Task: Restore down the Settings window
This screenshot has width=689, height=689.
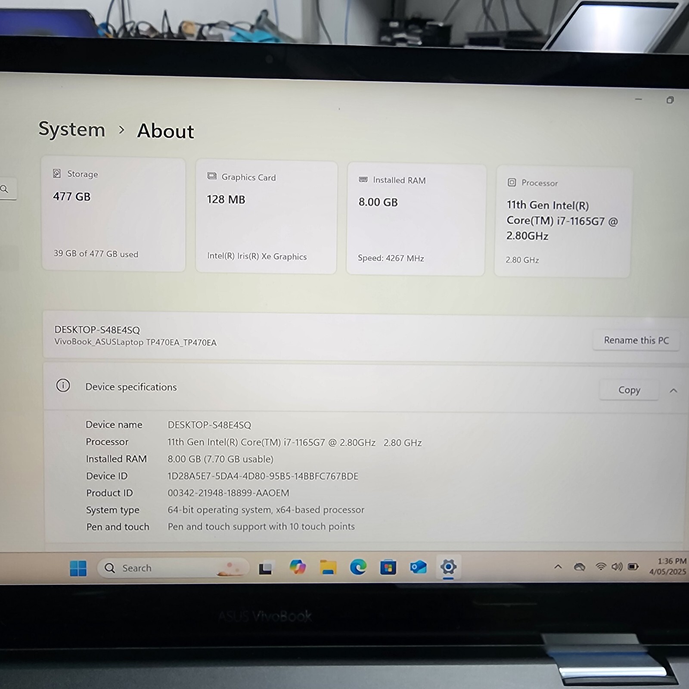Action: [x=670, y=100]
